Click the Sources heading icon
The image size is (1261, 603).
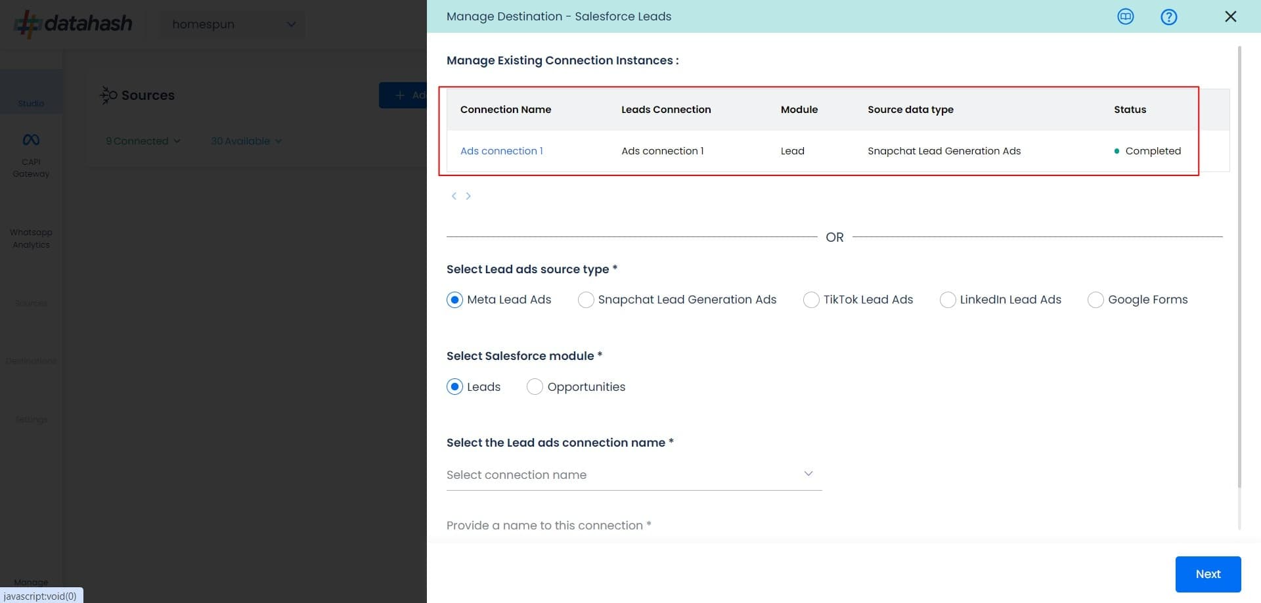[x=108, y=95]
